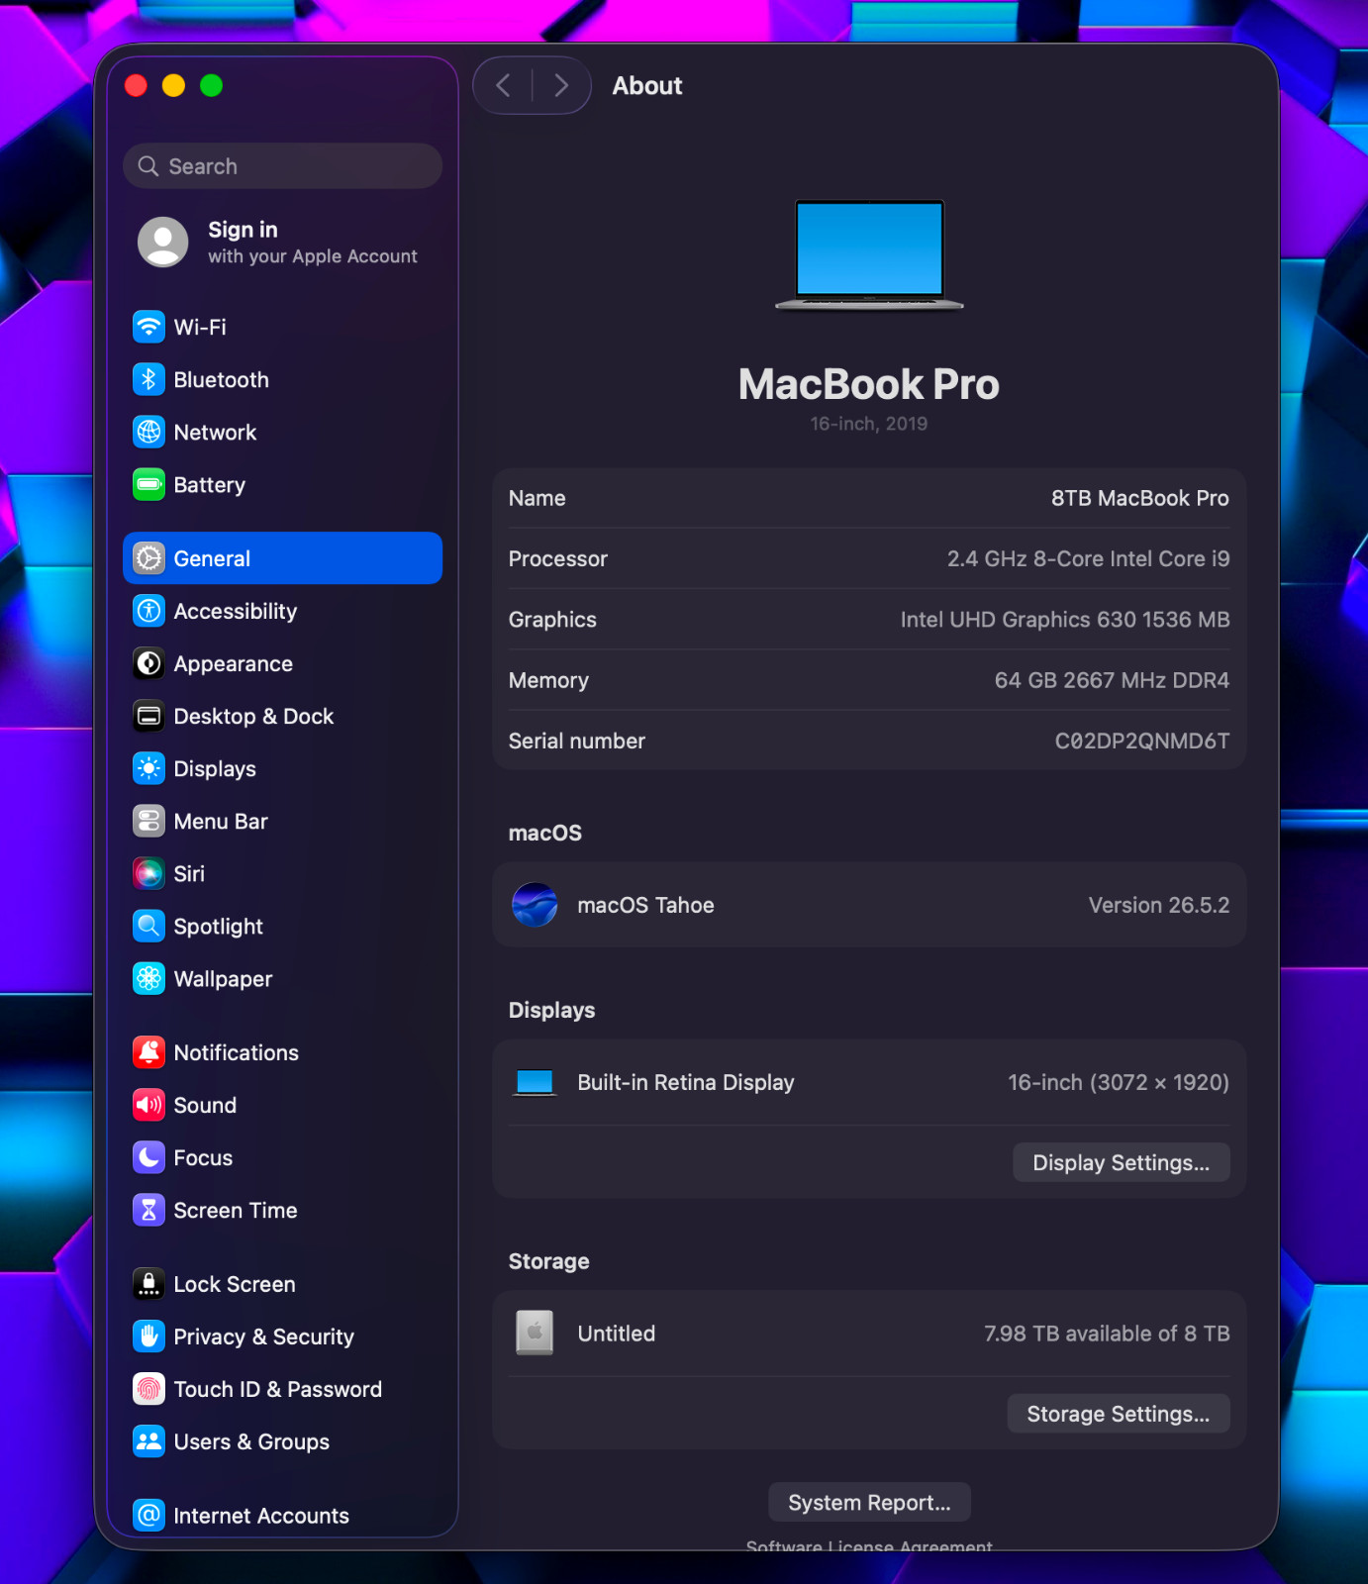This screenshot has height=1584, width=1368.
Task: Click the Wallpaper flower icon
Action: [148, 978]
